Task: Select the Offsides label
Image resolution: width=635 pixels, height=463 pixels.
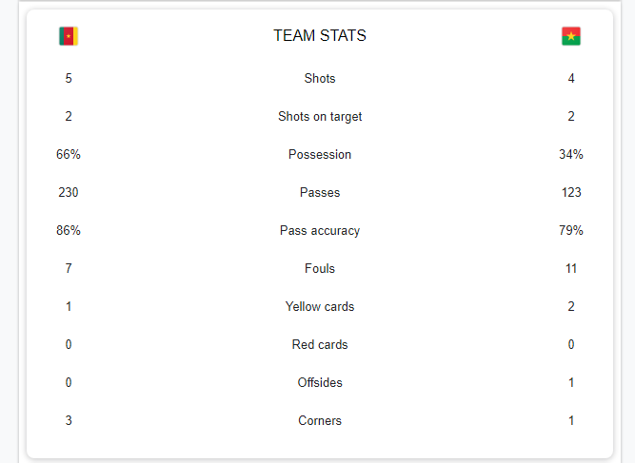Action: (x=320, y=382)
